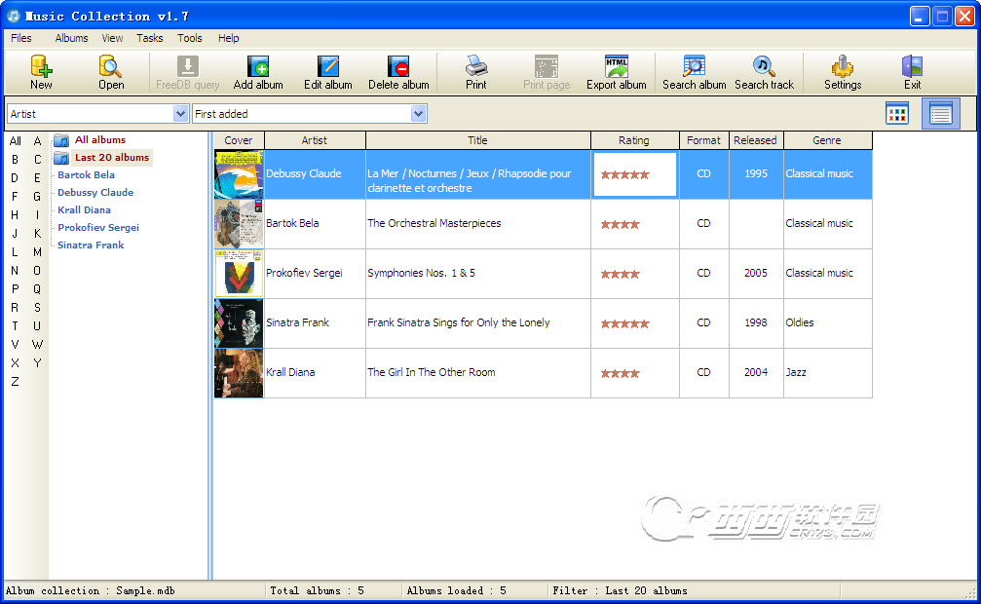Open the Tools menu
Screen dimensions: 981x604
[190, 38]
